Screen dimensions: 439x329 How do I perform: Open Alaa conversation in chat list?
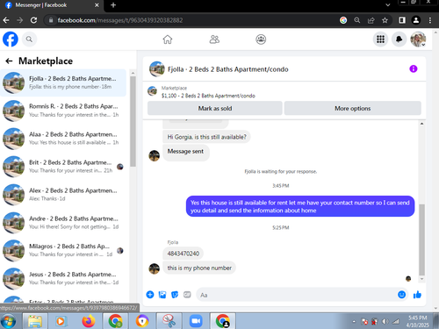63,139
